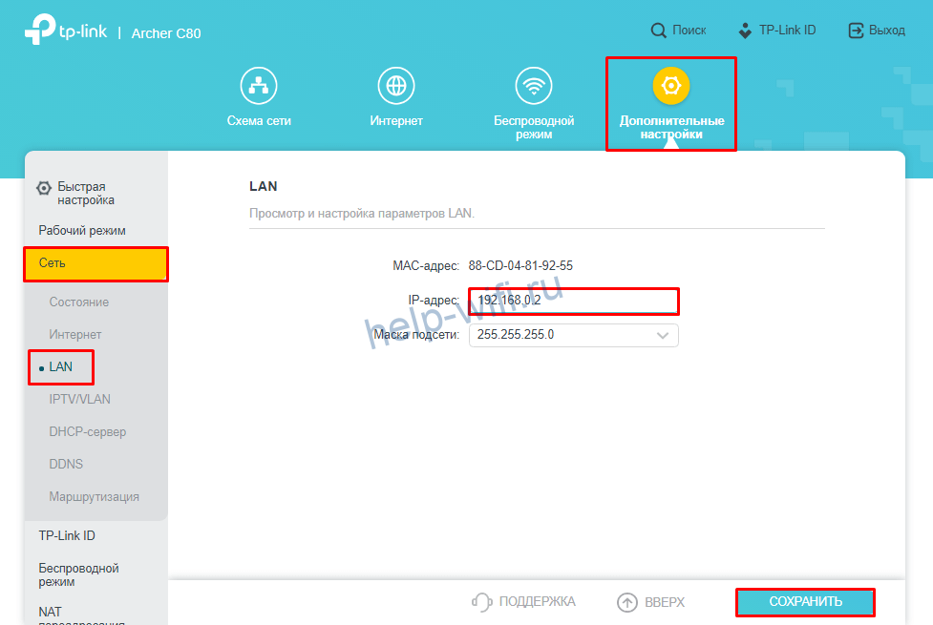
Task: Click the logout (Выход) icon
Action: (856, 31)
